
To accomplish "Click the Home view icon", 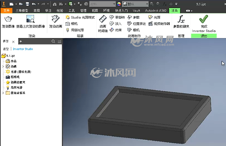I will click(55, 4).
